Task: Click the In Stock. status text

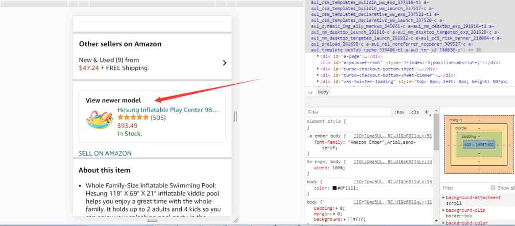Action: coord(130,134)
